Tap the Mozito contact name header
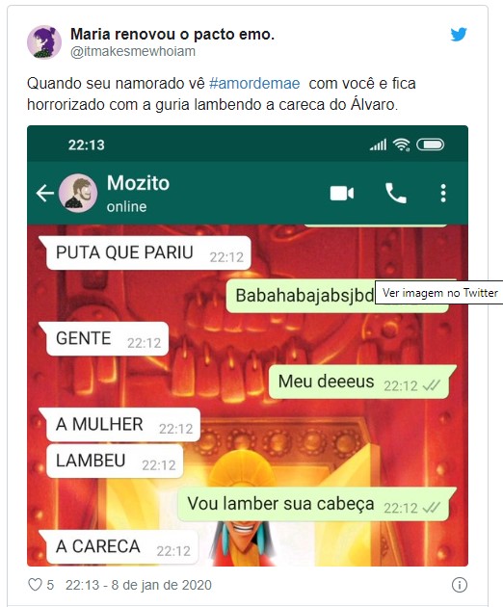This screenshot has height=607, width=503. 138,183
